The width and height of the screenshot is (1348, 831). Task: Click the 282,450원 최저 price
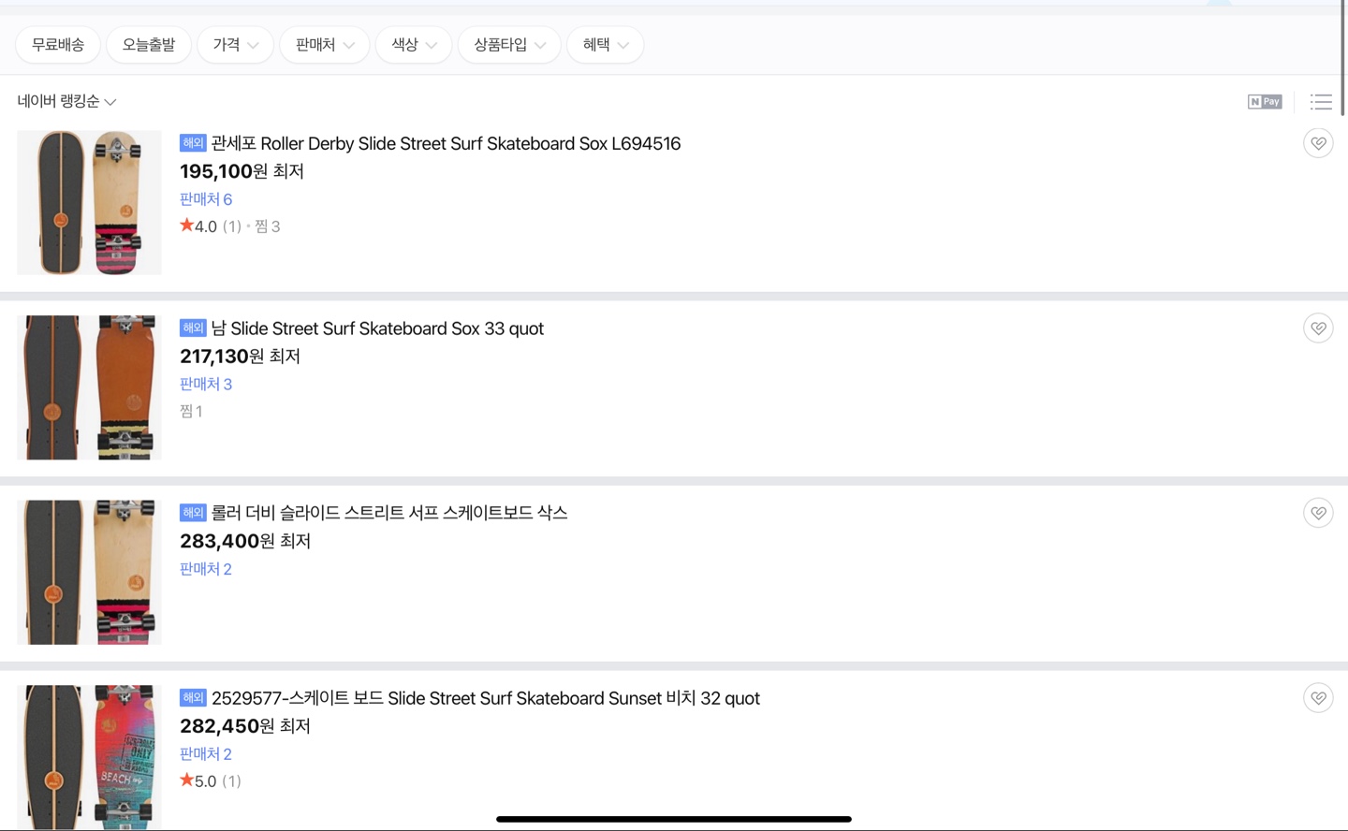coord(245,726)
